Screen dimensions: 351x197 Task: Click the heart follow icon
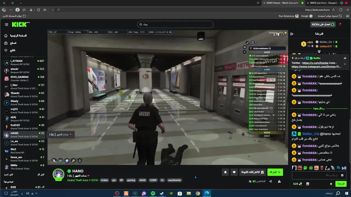(234, 172)
